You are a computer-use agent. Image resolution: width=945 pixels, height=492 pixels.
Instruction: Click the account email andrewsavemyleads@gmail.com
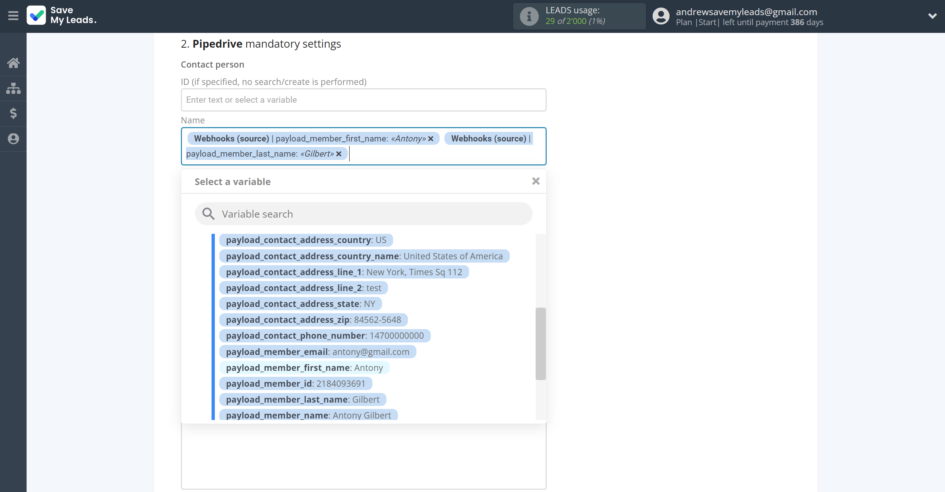pyautogui.click(x=746, y=12)
